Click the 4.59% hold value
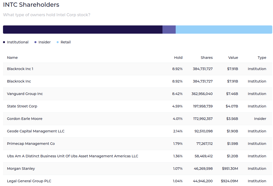 [177, 106]
